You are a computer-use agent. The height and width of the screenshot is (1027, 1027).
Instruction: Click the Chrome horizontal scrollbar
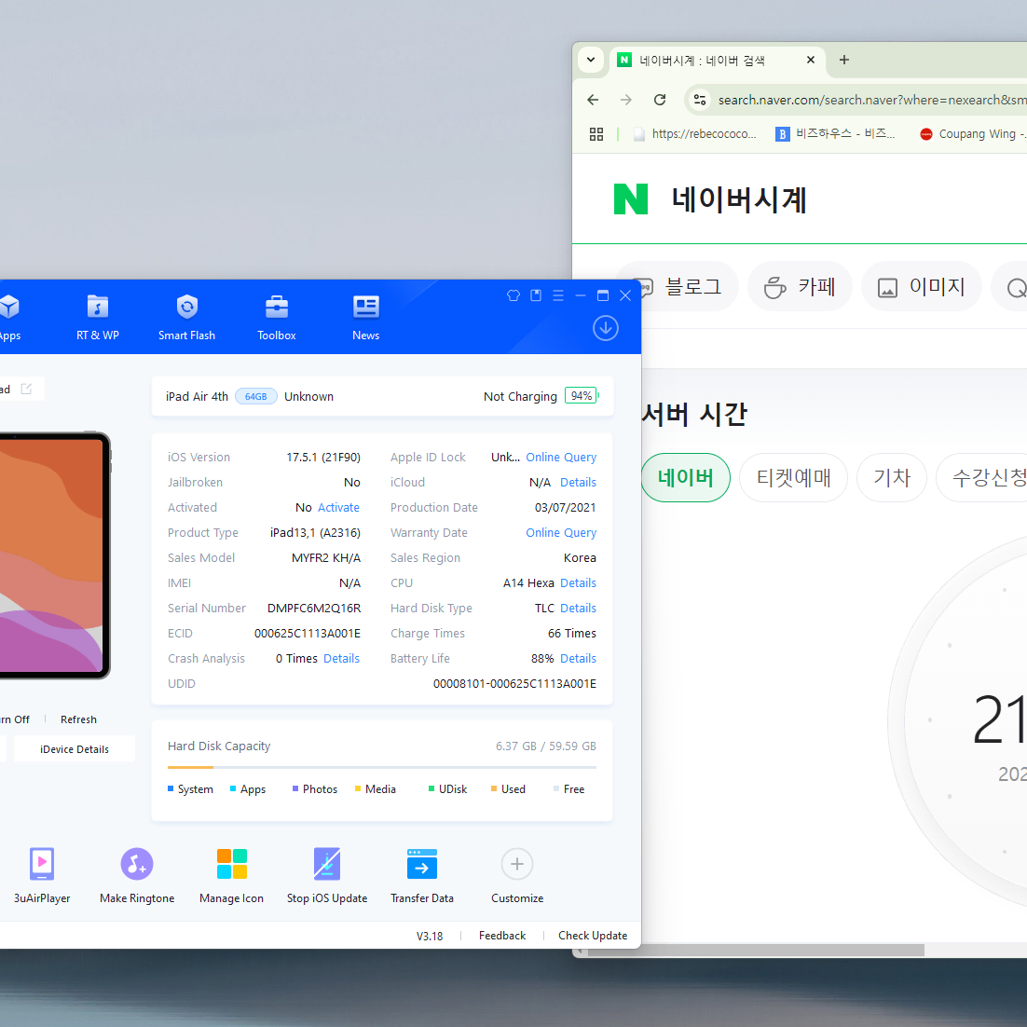[756, 950]
